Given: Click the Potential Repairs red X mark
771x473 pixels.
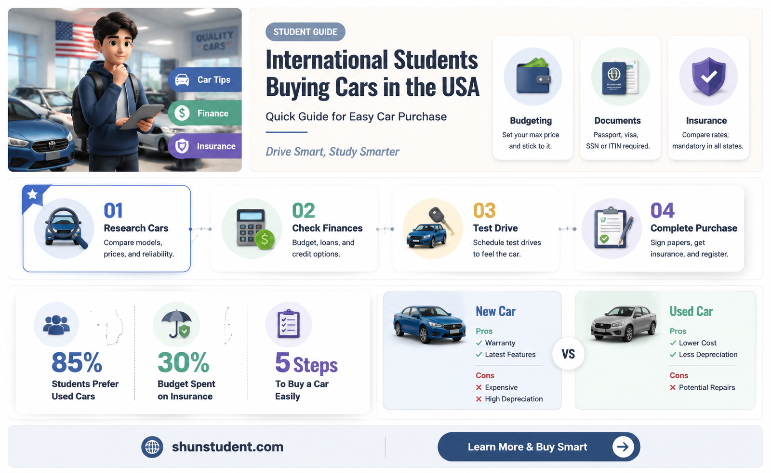Looking at the screenshot, I should pyautogui.click(x=673, y=387).
